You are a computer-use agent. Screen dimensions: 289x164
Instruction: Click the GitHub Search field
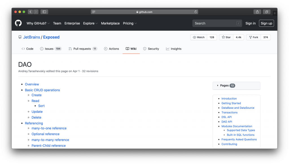click(x=217, y=23)
